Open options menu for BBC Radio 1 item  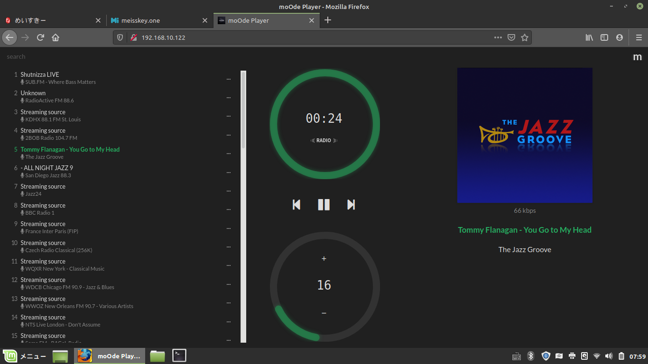pos(229,209)
